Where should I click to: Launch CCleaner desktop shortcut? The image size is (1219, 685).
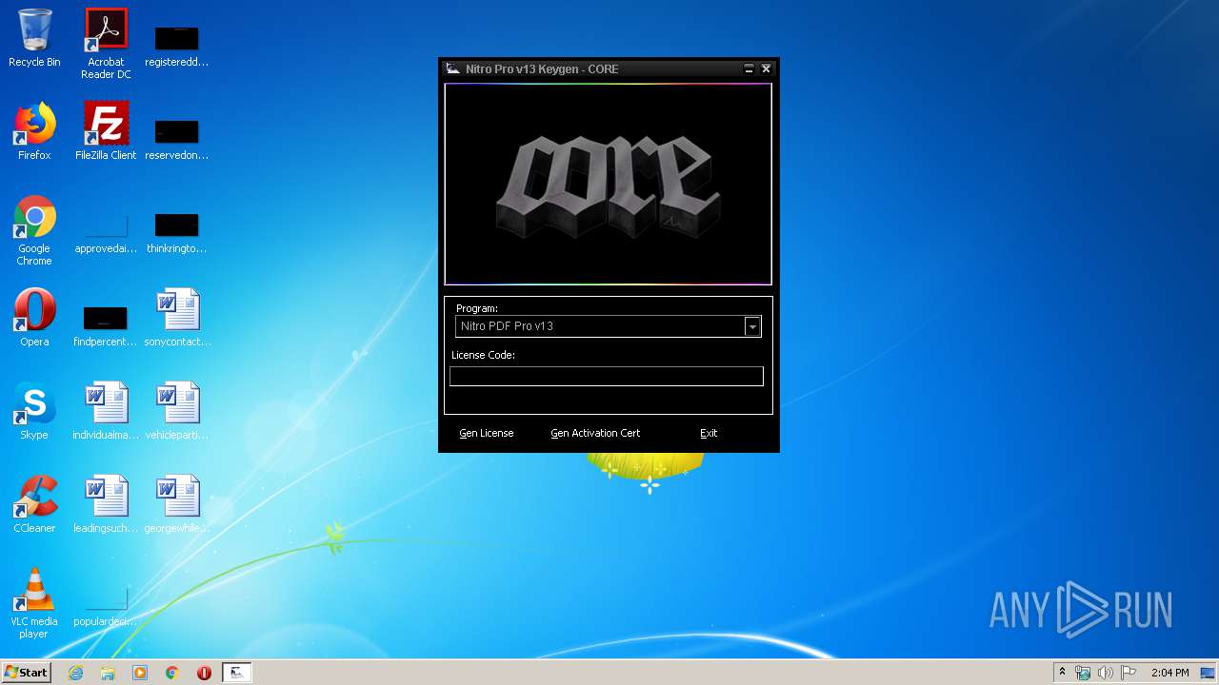(x=34, y=504)
